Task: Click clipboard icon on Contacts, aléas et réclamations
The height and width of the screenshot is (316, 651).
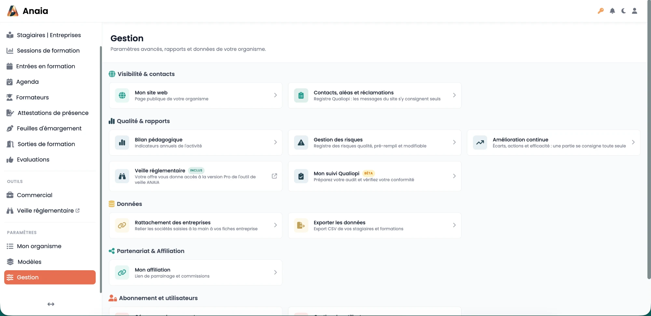Action: coord(301,95)
